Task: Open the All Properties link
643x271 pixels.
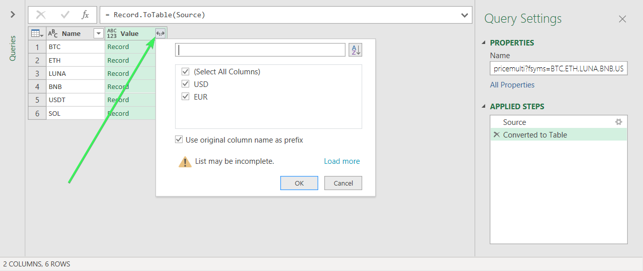Action: [512, 85]
